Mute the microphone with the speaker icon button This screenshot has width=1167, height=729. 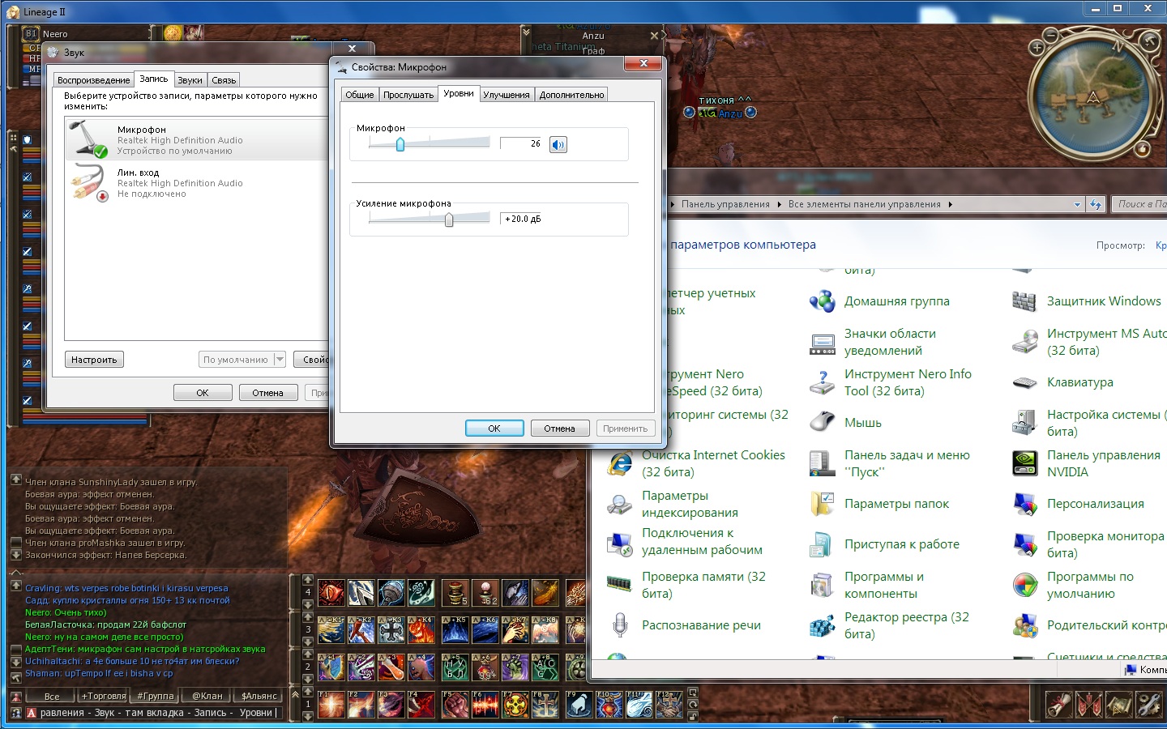(558, 145)
